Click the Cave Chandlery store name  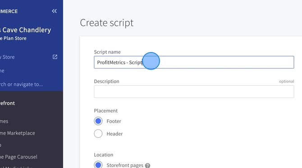(25, 30)
